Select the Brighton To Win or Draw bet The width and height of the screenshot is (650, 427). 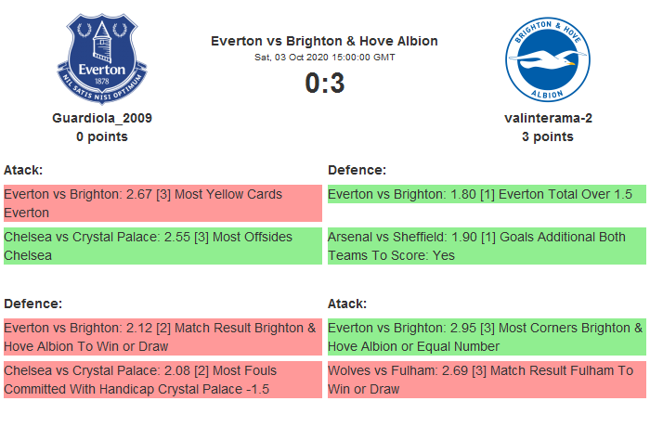pyautogui.click(x=162, y=337)
